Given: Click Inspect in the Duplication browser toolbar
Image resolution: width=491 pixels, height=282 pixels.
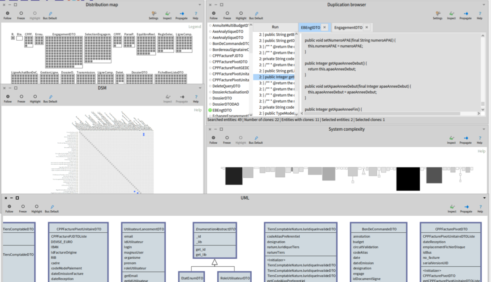Looking at the screenshot, I should pyautogui.click(x=451, y=15).
